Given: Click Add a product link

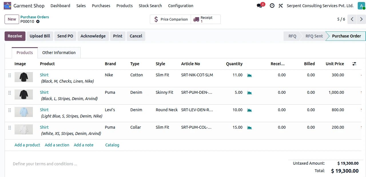Looking at the screenshot, I should [x=27, y=145].
